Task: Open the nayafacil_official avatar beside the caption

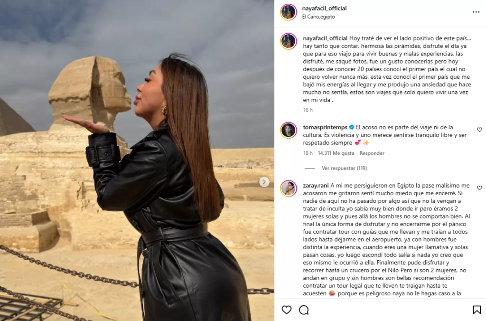Action: click(288, 41)
